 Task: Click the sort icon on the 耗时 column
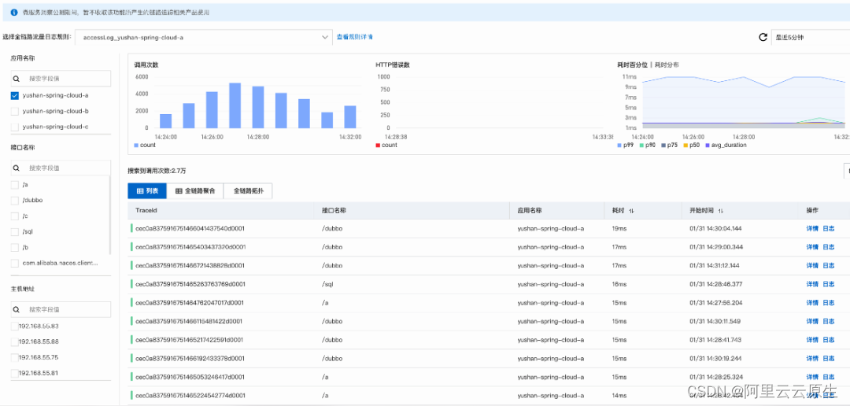click(631, 211)
